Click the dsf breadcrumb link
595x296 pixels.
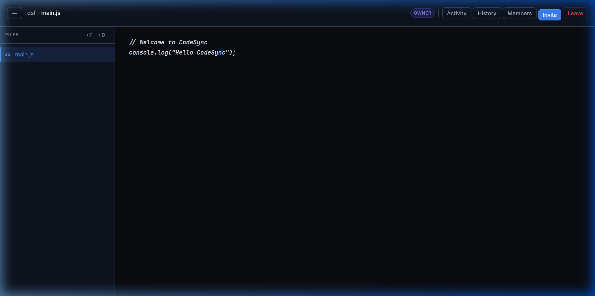(31, 13)
